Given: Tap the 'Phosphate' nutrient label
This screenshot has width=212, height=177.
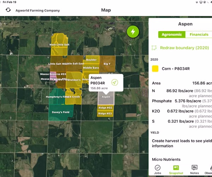Looking at the screenshot, I should pyautogui.click(x=162, y=101).
